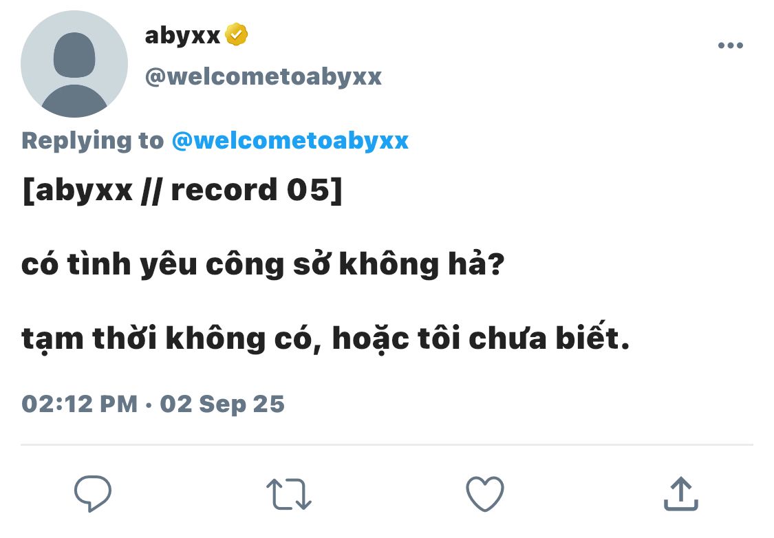Image resolution: width=774 pixels, height=538 pixels.
Task: Click the word 'record' in the tweet
Action: [224, 191]
